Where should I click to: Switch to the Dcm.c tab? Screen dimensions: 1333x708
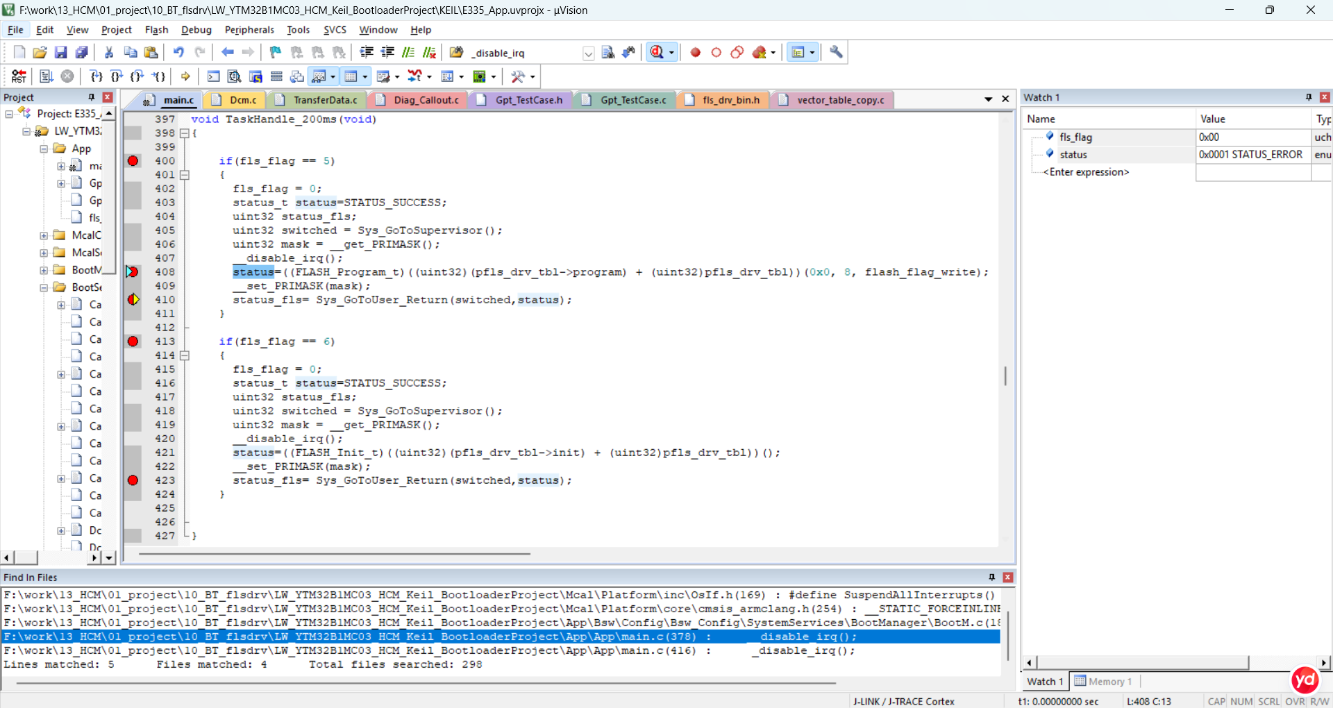tap(236, 100)
